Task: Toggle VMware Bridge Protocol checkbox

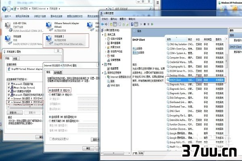Action: point(8,87)
